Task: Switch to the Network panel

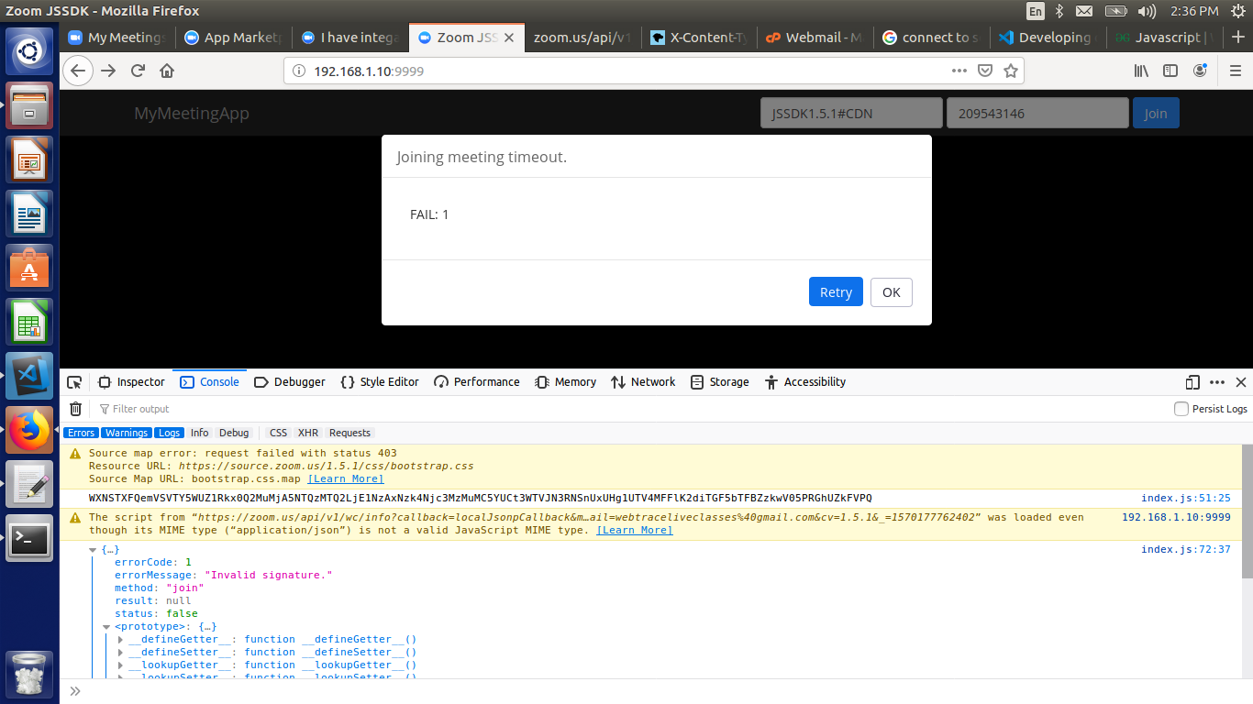Action: 643,382
